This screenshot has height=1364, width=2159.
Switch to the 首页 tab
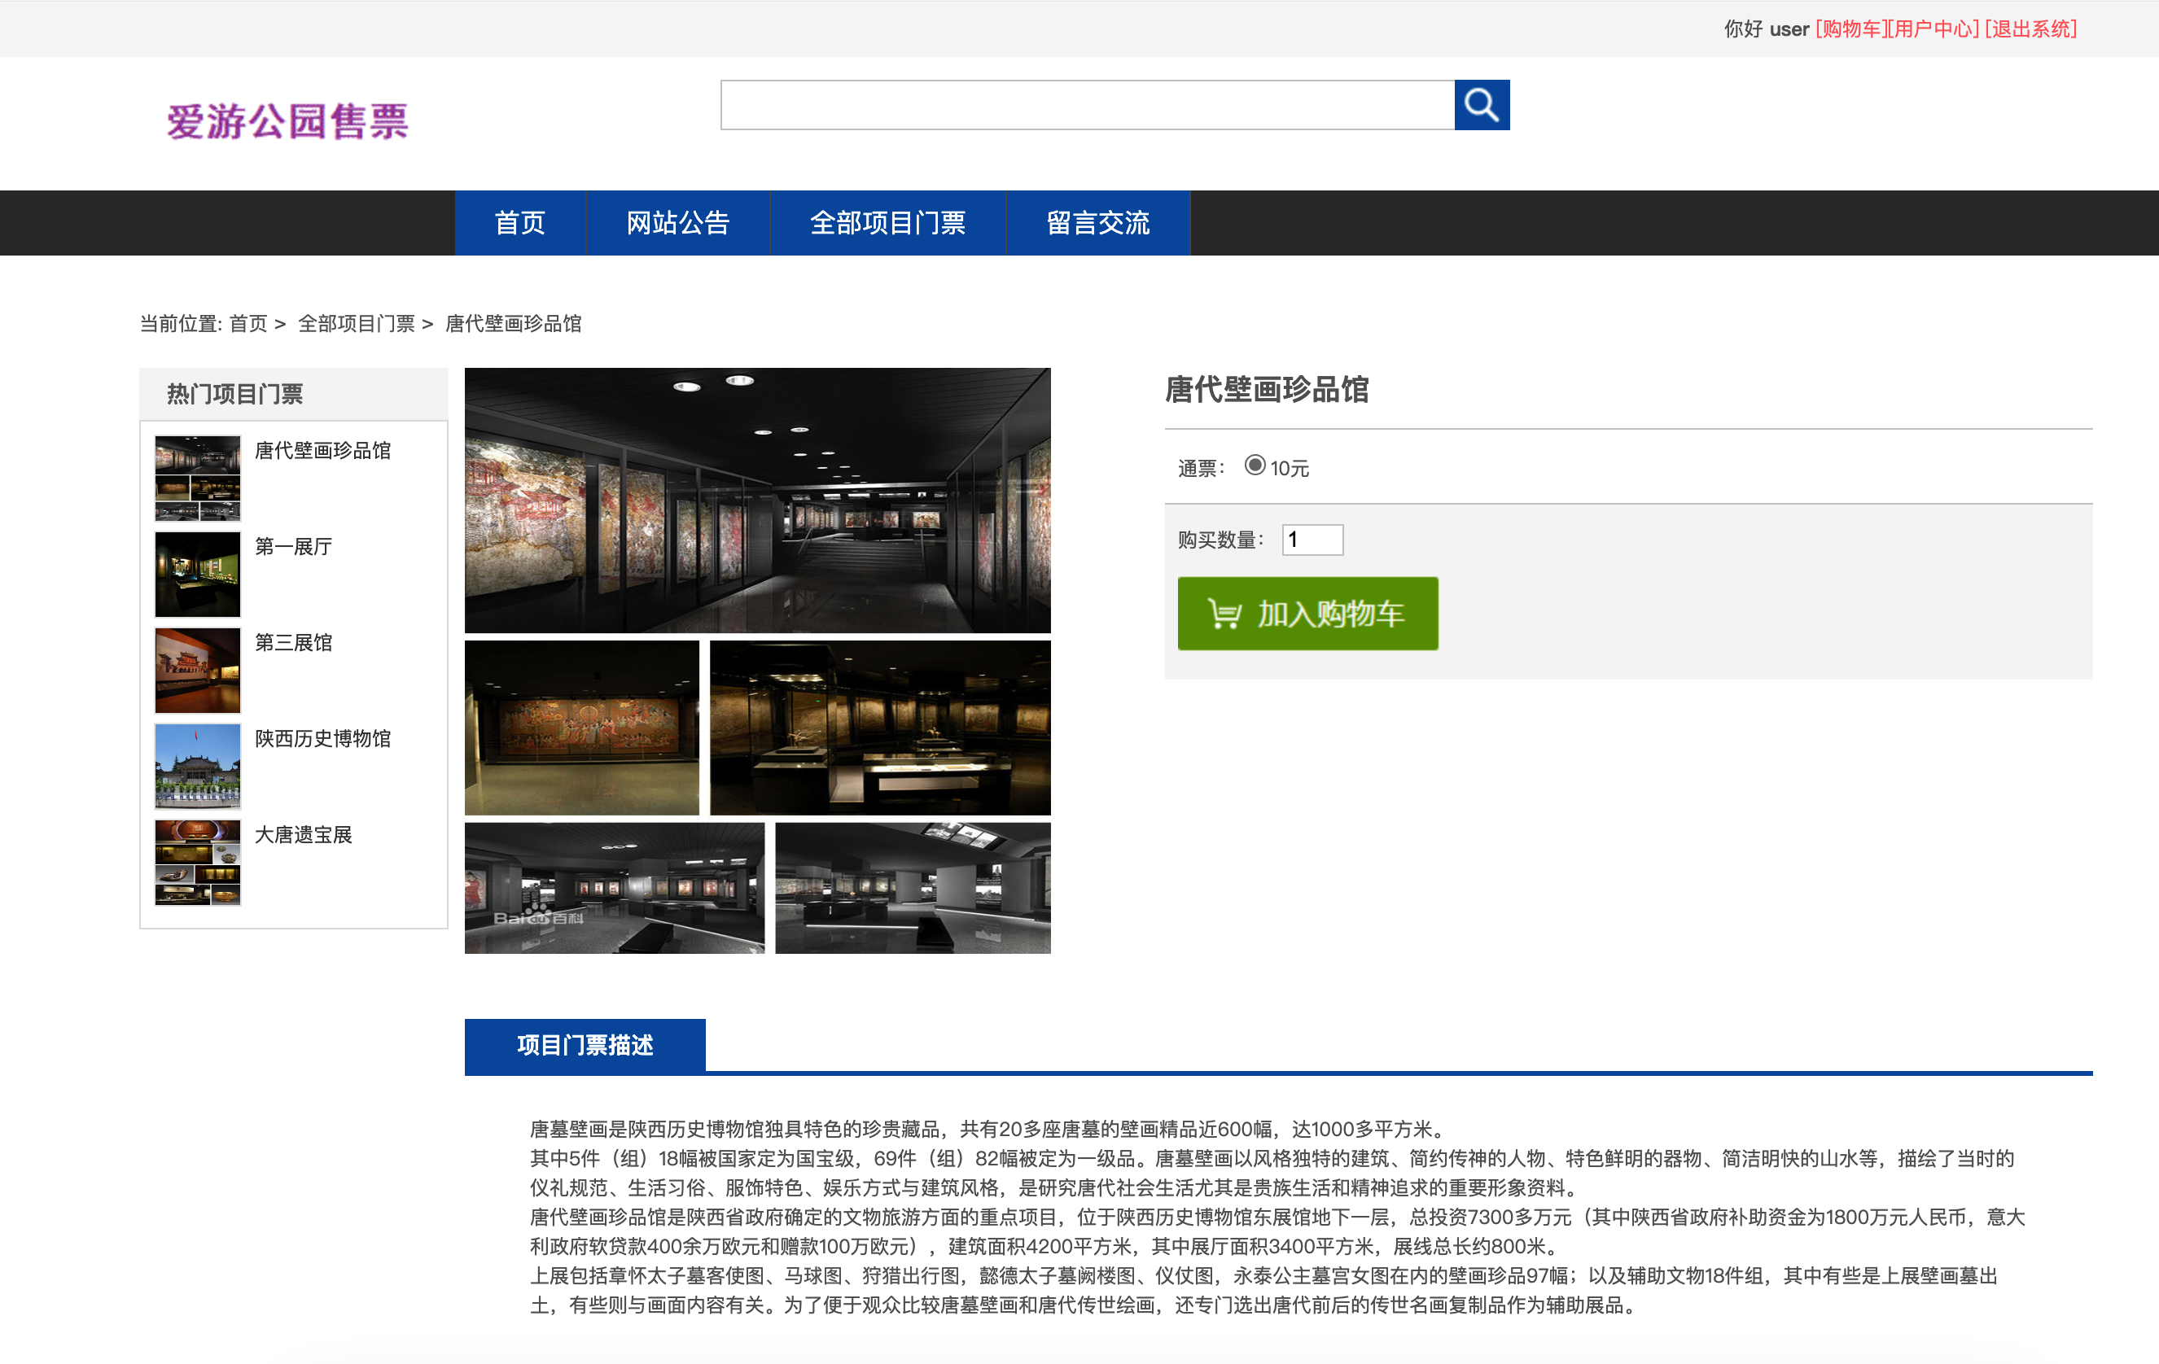coord(520,223)
